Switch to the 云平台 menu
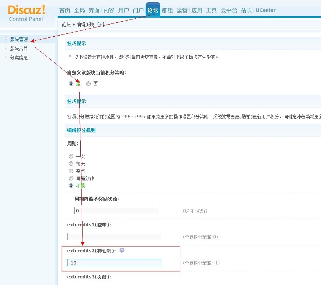The image size is (321, 285). (x=229, y=10)
